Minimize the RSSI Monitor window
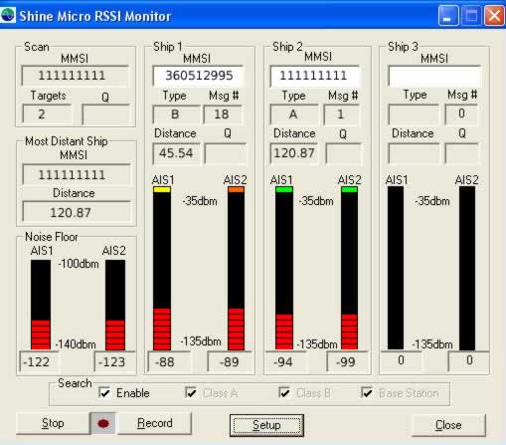Image resolution: width=506 pixels, height=445 pixels. [448, 15]
